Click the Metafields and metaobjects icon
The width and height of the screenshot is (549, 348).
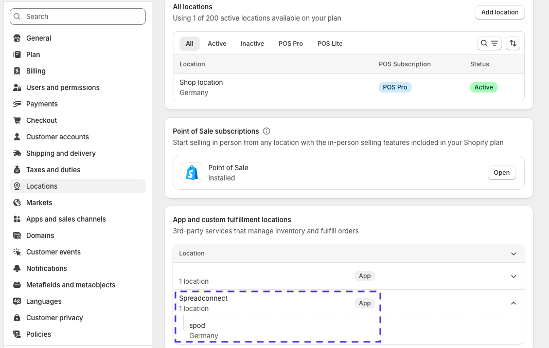click(17, 285)
